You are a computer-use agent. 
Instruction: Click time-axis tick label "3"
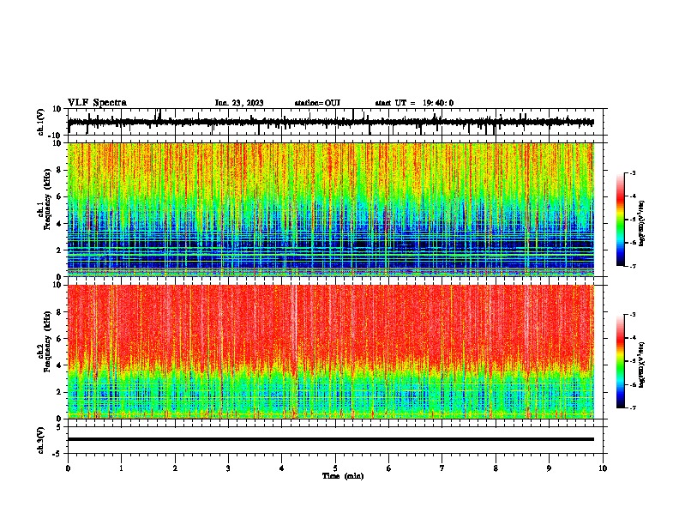coord(228,468)
